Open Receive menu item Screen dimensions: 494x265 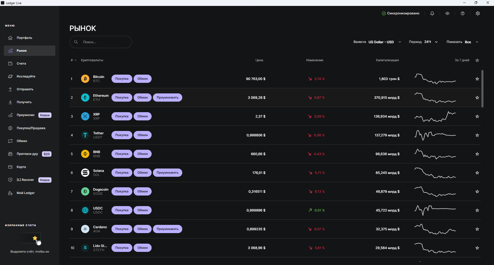click(30, 102)
